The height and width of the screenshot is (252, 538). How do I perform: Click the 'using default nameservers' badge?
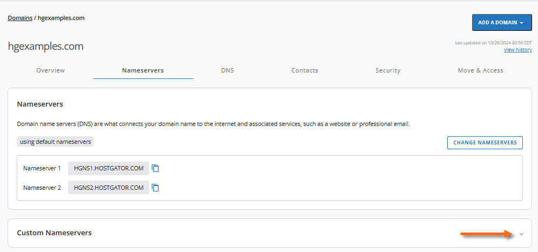tap(56, 142)
